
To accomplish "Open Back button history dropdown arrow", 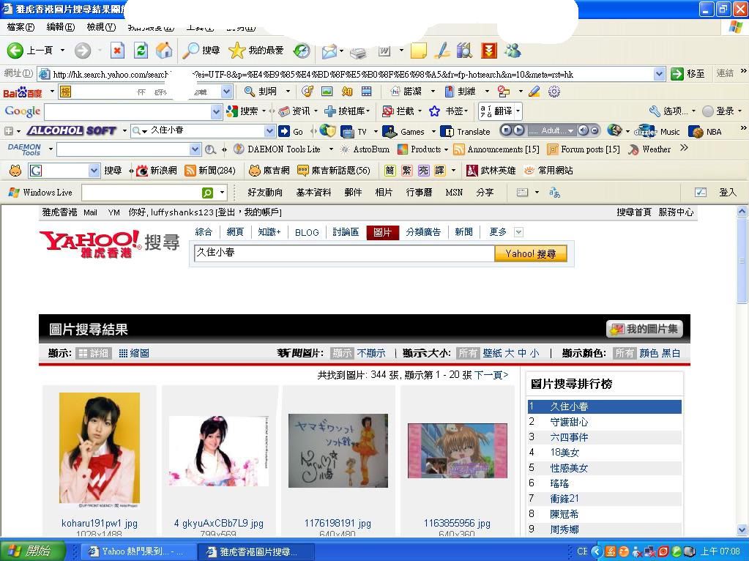I will pyautogui.click(x=62, y=51).
